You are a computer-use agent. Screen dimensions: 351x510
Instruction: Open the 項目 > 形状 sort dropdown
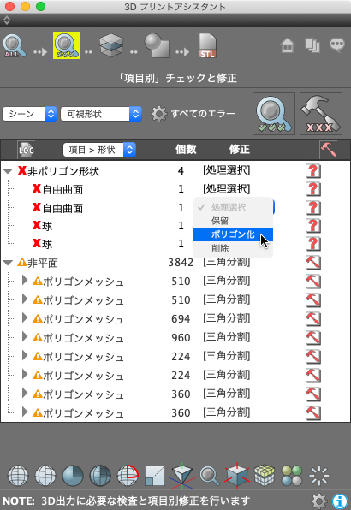[99, 150]
